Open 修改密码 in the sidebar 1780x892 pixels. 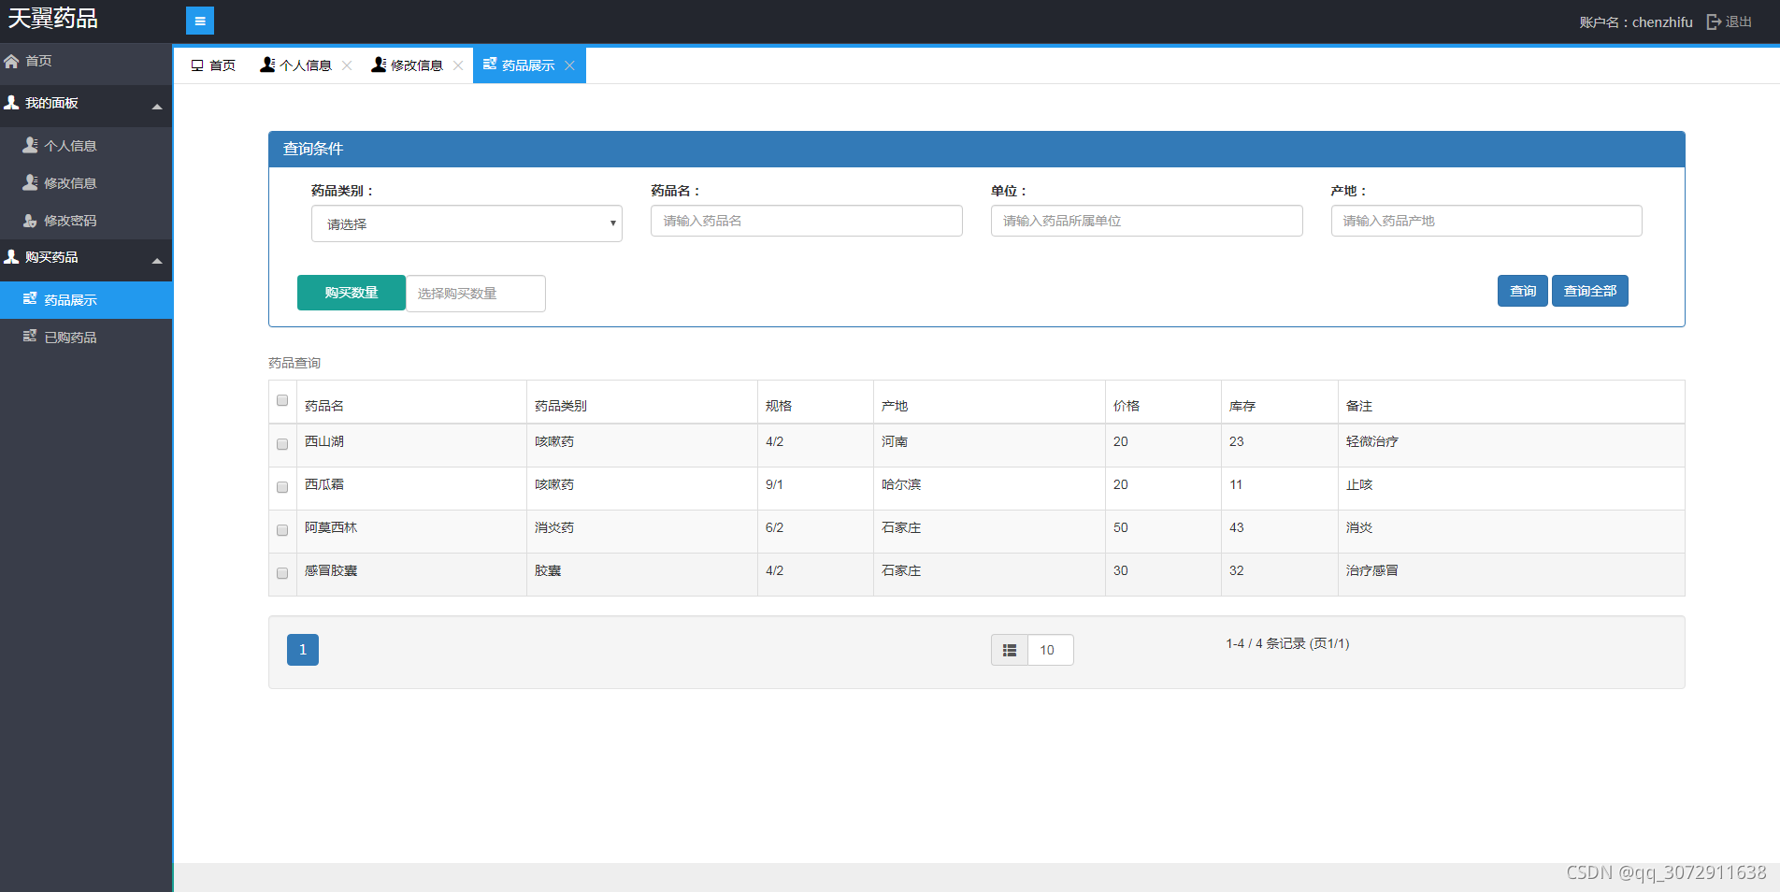86,221
